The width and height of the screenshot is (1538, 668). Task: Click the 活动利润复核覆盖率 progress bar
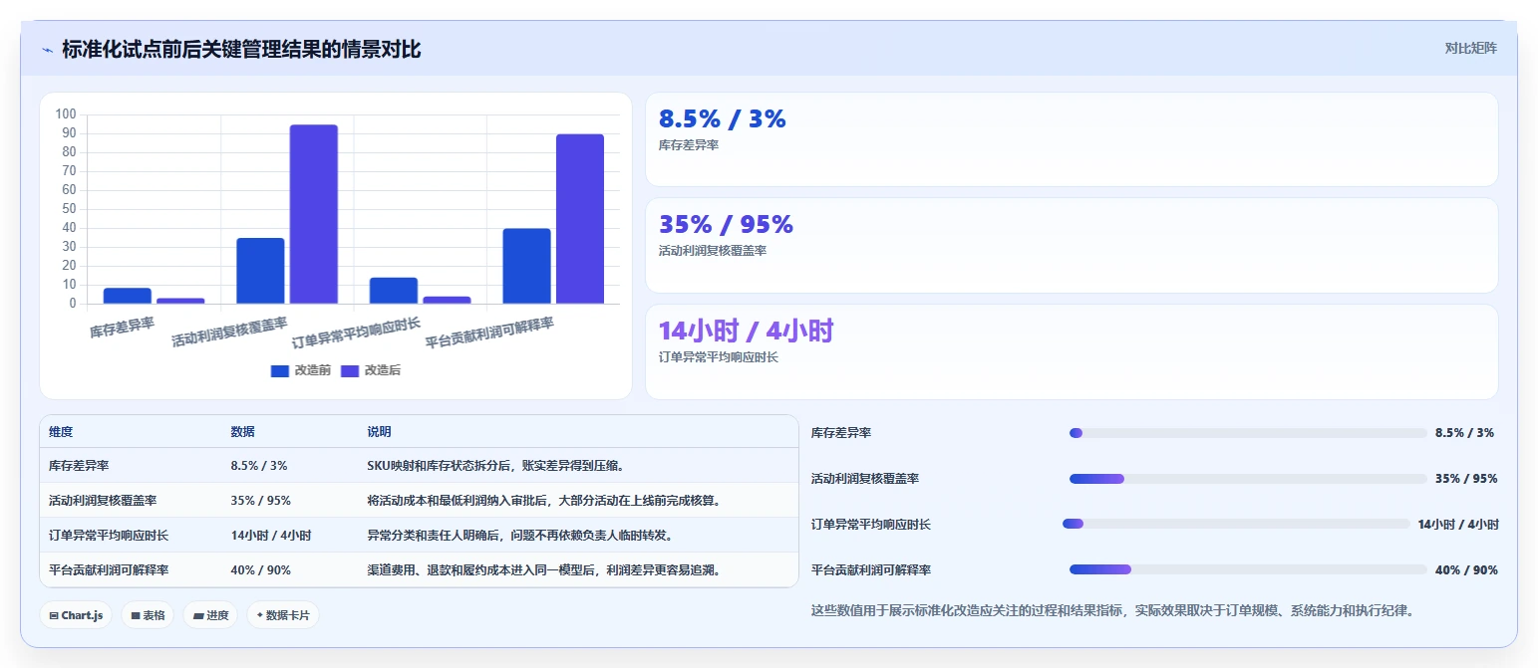click(x=1248, y=479)
